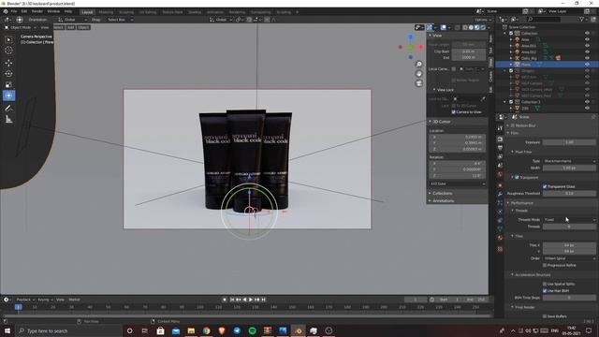
Task: Switch to the Animation workspace tab
Action: point(215,12)
